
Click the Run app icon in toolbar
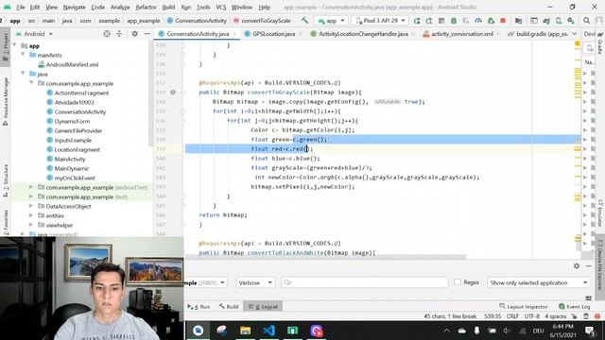[417, 21]
